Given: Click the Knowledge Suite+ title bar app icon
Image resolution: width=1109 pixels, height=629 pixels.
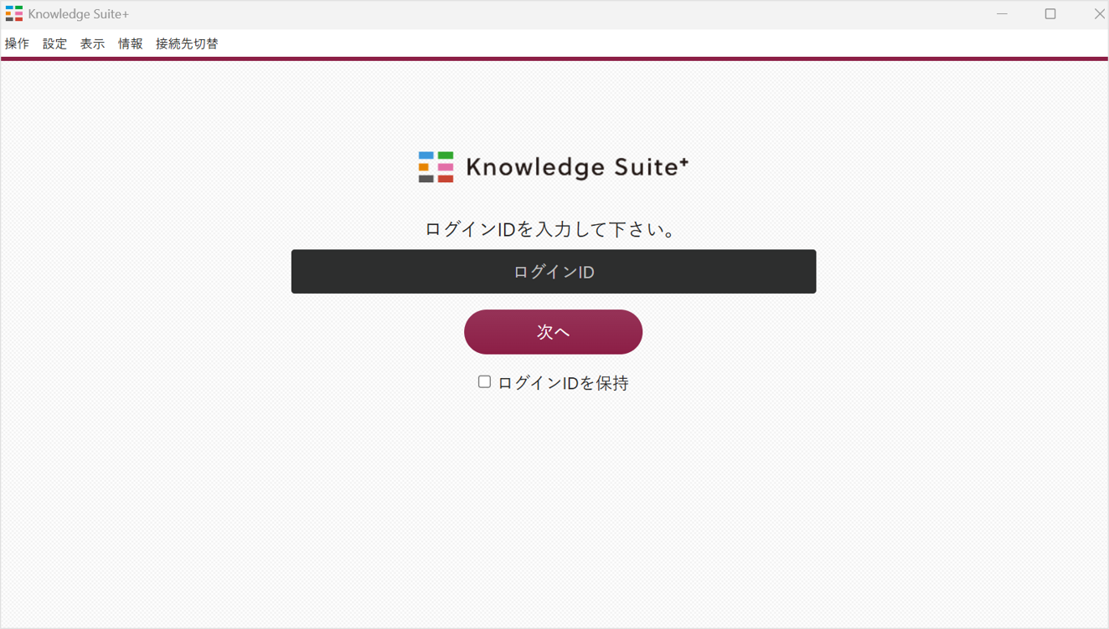Looking at the screenshot, I should click(14, 14).
